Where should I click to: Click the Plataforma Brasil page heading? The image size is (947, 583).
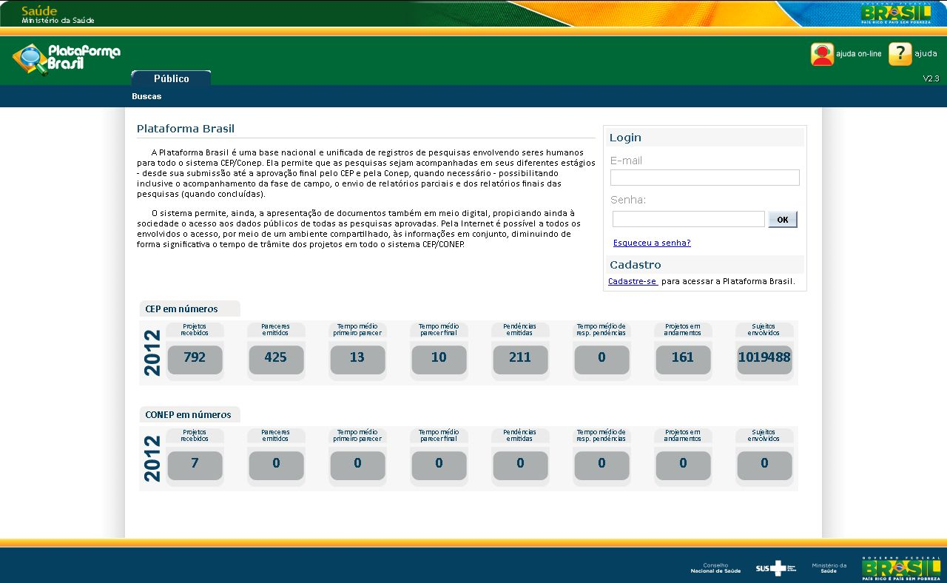point(186,129)
